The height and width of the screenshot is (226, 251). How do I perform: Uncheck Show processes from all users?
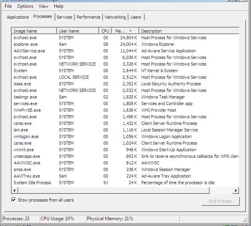14,200
